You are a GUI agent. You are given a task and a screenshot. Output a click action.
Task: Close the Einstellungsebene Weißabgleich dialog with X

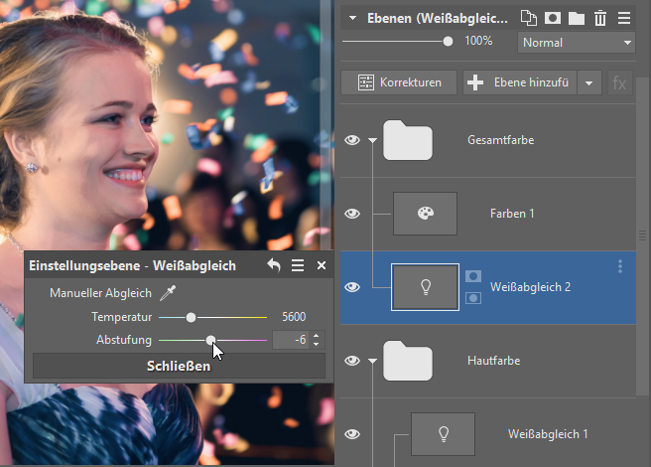click(x=322, y=265)
